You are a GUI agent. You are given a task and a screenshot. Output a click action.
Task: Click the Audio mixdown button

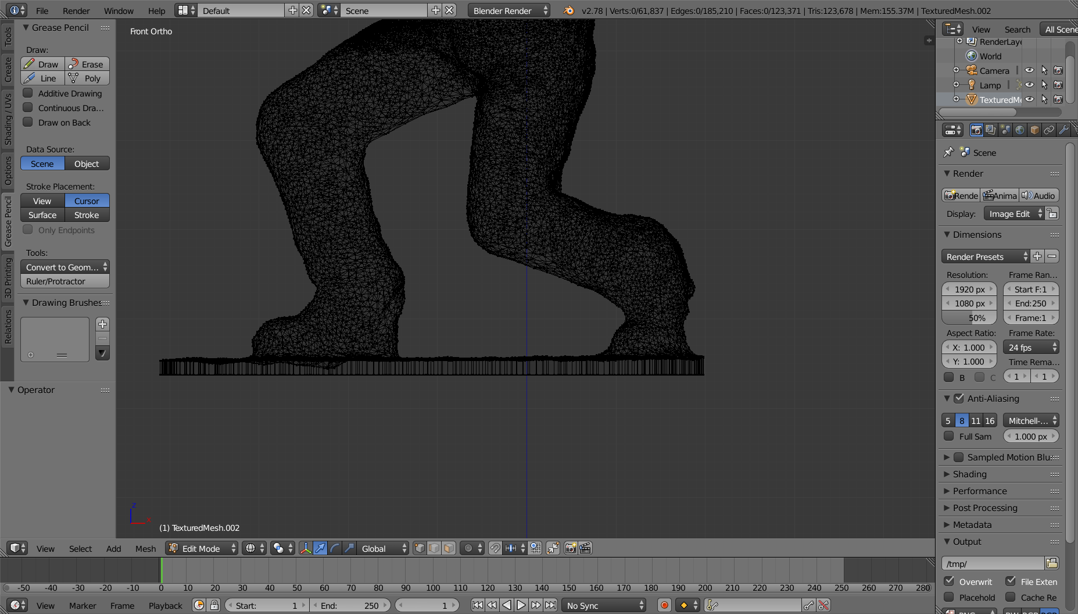[1038, 195]
